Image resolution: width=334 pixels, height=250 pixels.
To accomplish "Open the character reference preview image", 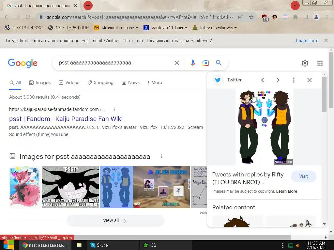I will [264, 127].
